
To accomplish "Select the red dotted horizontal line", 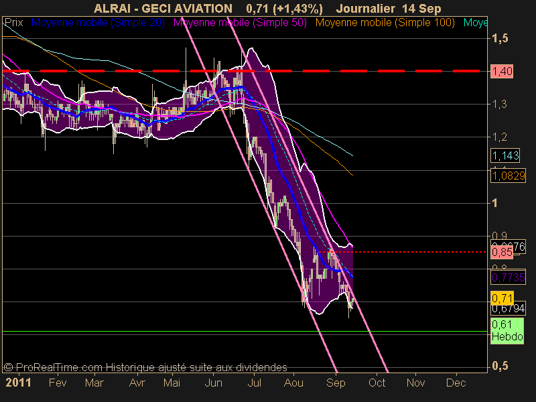I will 403,252.
